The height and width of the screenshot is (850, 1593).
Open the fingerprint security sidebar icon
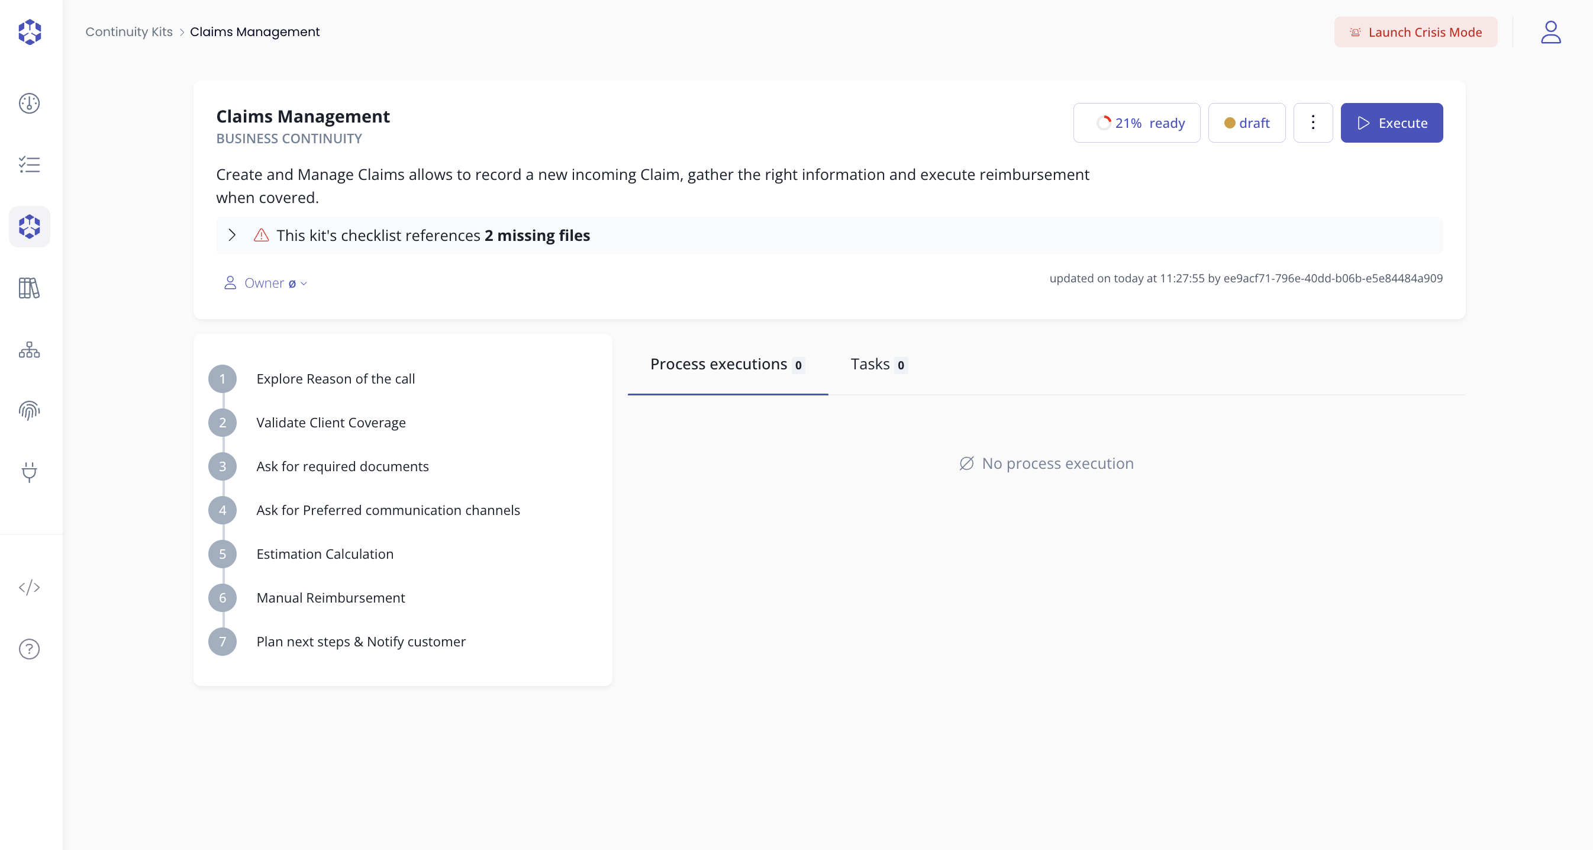29,411
